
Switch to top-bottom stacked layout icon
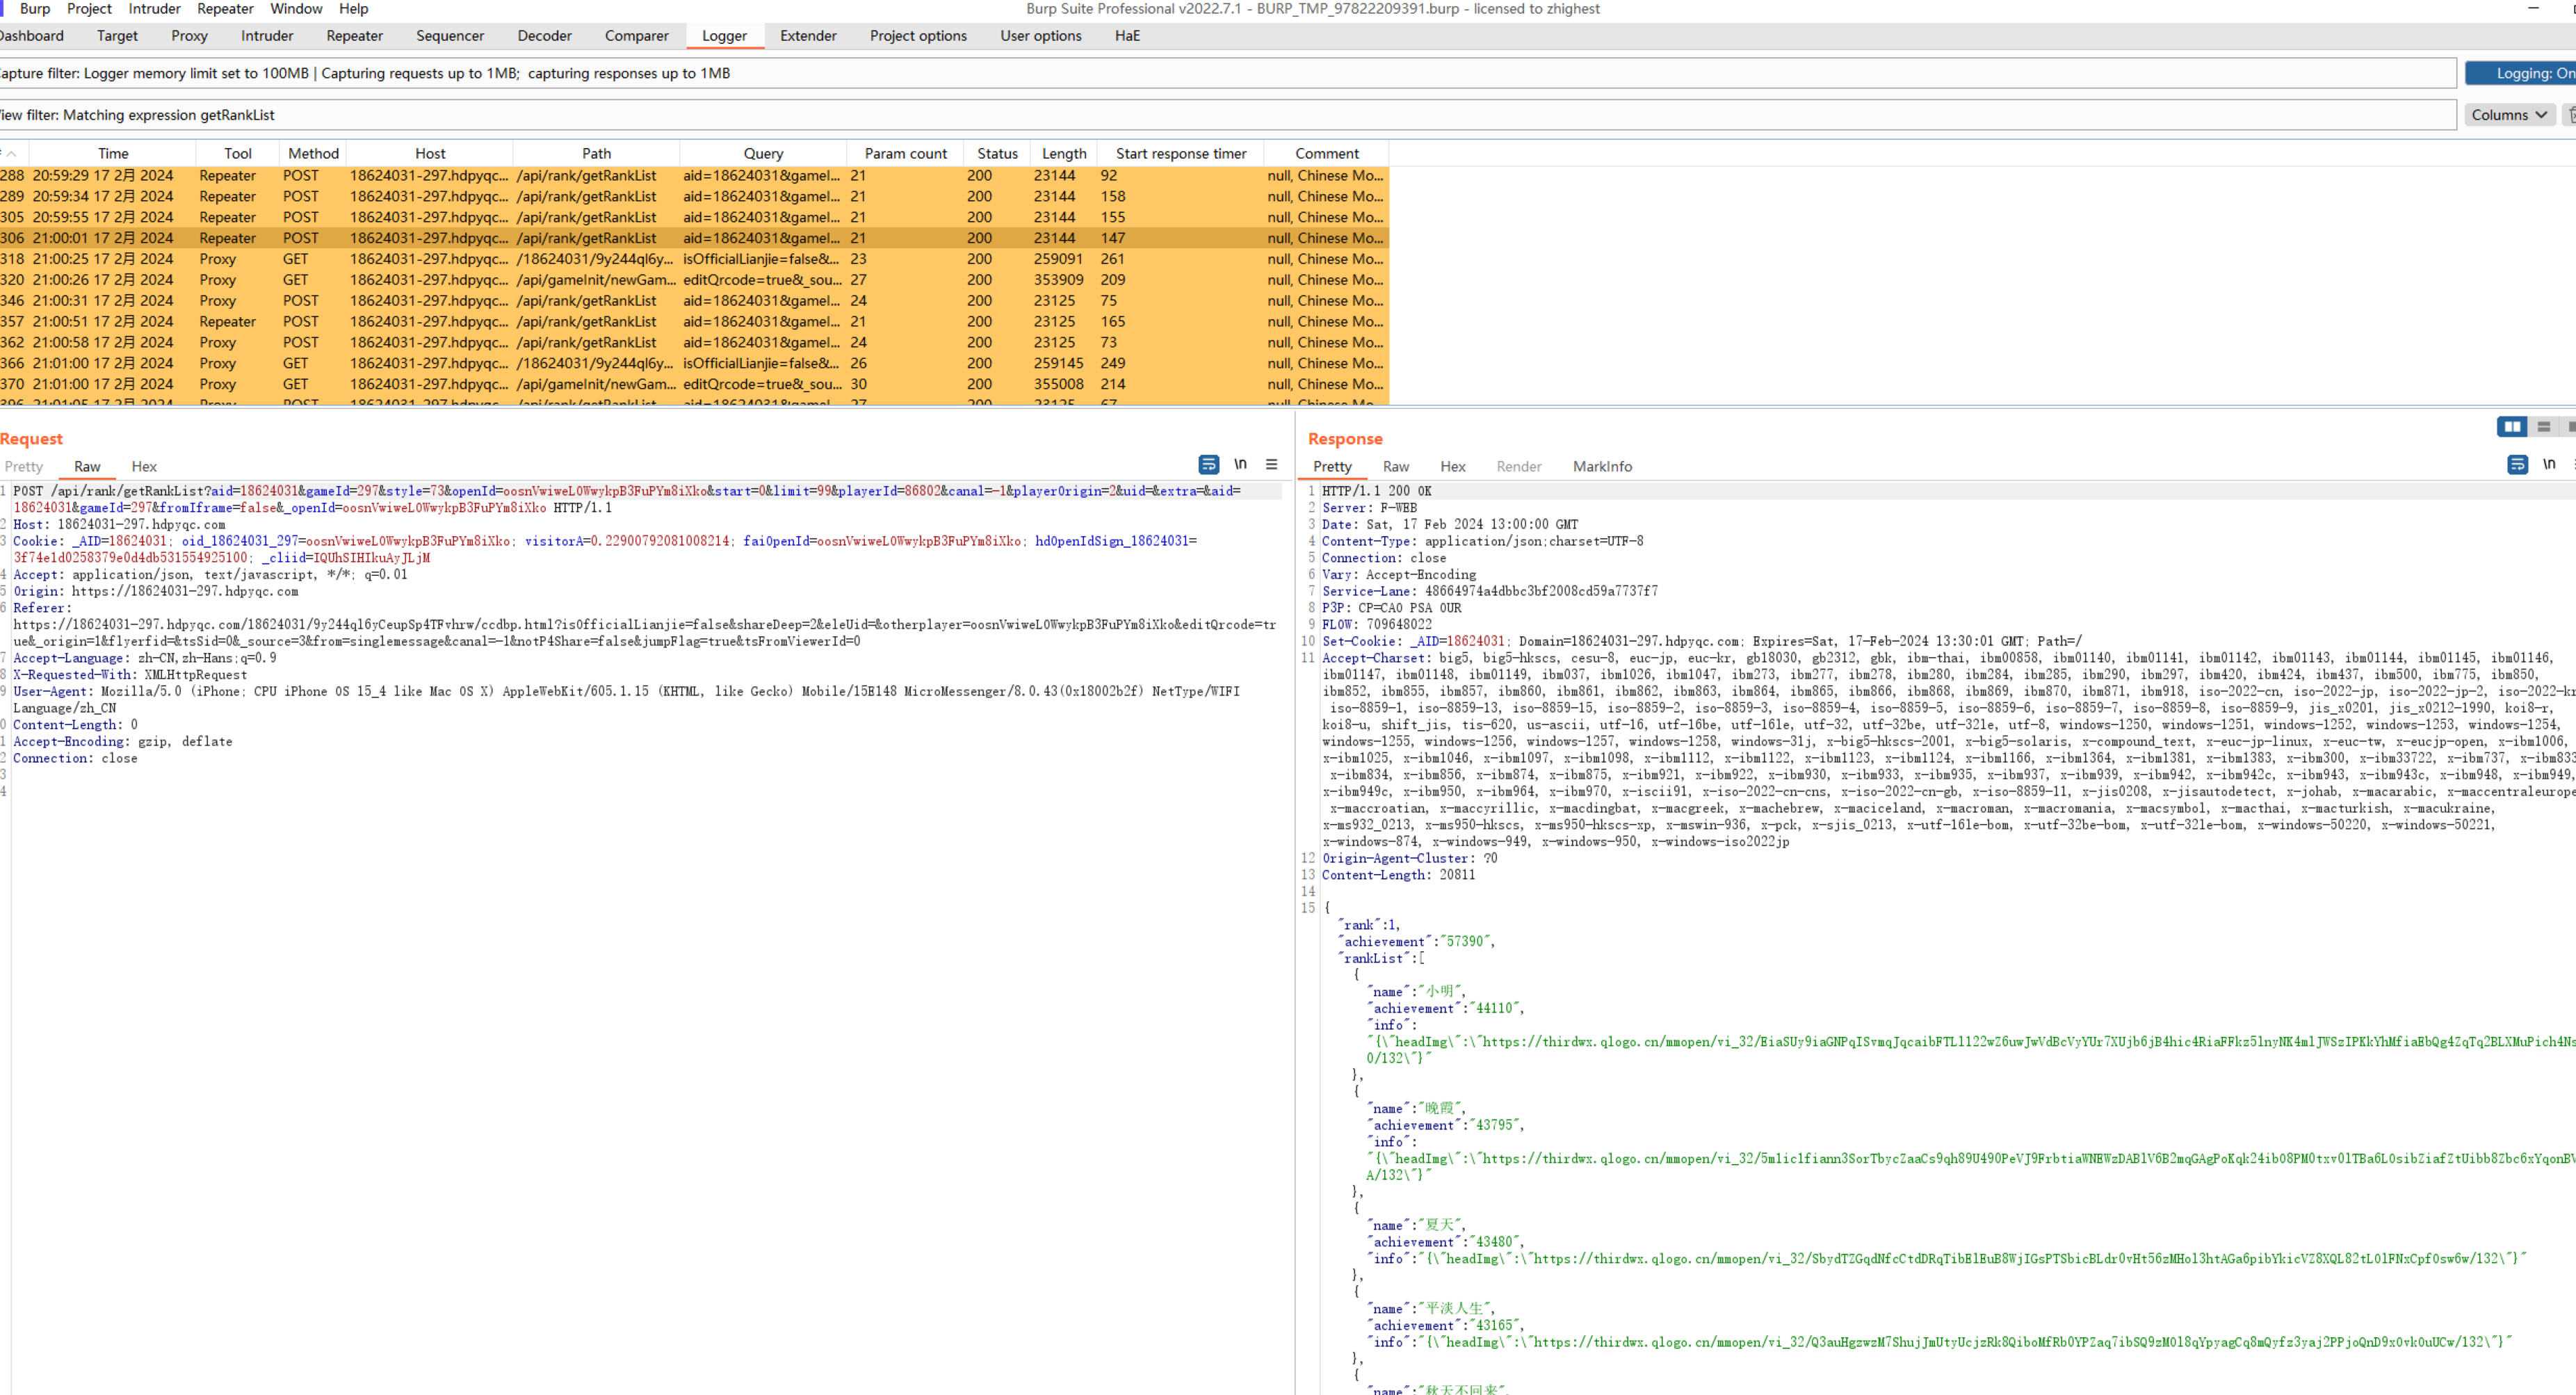2544,427
